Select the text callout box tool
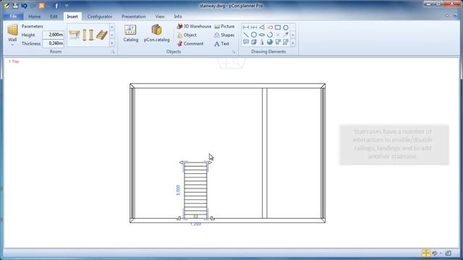Image resolution: width=463 pixels, height=260 pixels. tap(246, 42)
